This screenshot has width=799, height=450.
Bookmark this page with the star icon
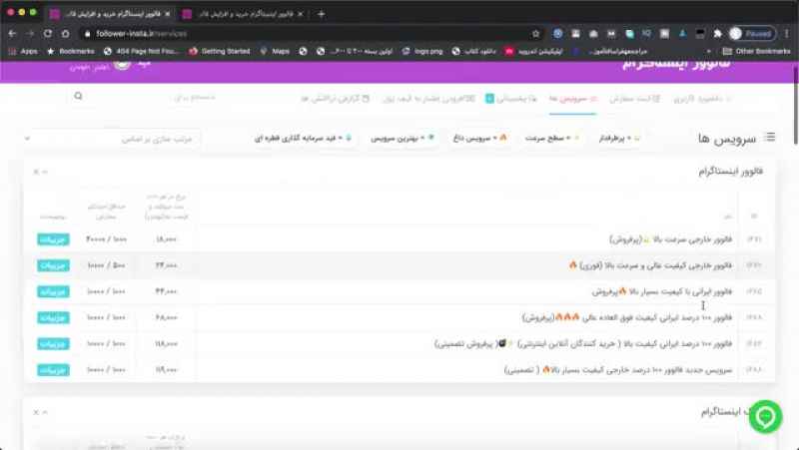point(535,34)
